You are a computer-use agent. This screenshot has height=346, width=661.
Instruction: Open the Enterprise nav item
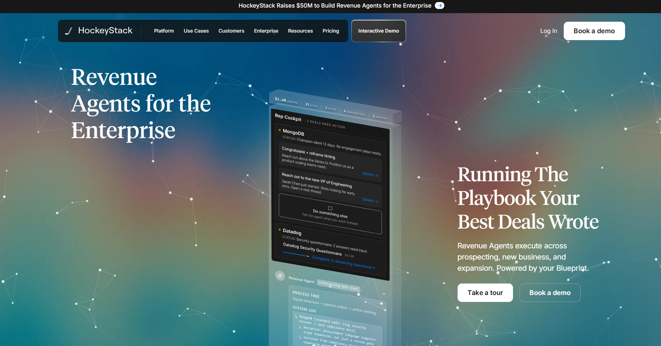[x=266, y=31]
